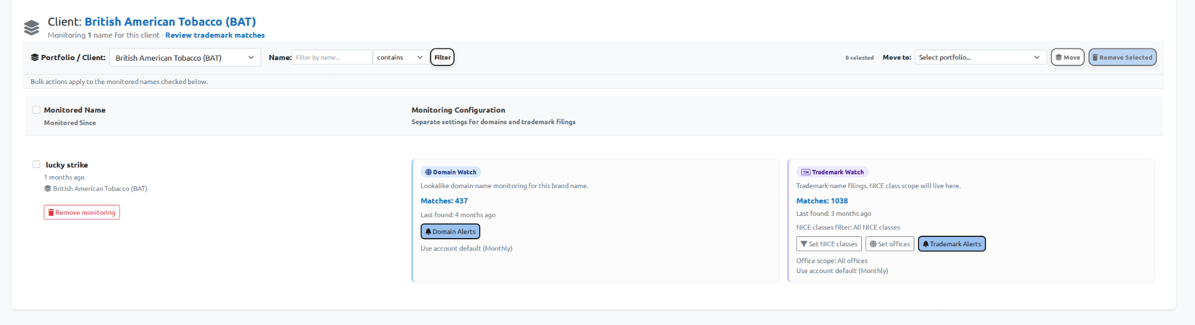Viewport: 1195px width, 325px height.
Task: Toggle the select-all Monitored Name checkbox
Action: [x=36, y=110]
